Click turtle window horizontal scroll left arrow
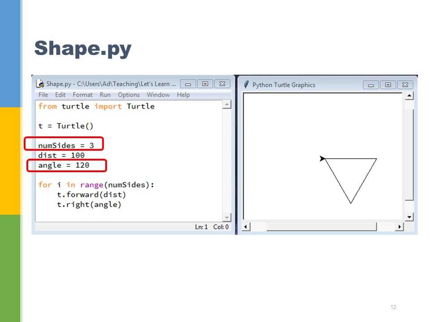Image resolution: width=430 pixels, height=322 pixels. coord(246,227)
